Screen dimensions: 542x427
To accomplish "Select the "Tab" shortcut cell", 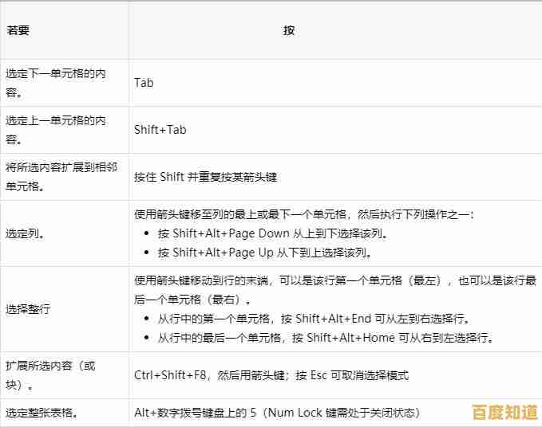I will [144, 83].
